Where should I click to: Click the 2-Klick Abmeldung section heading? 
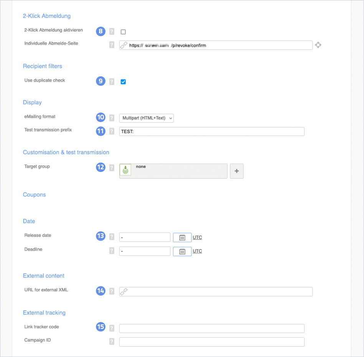(x=47, y=16)
